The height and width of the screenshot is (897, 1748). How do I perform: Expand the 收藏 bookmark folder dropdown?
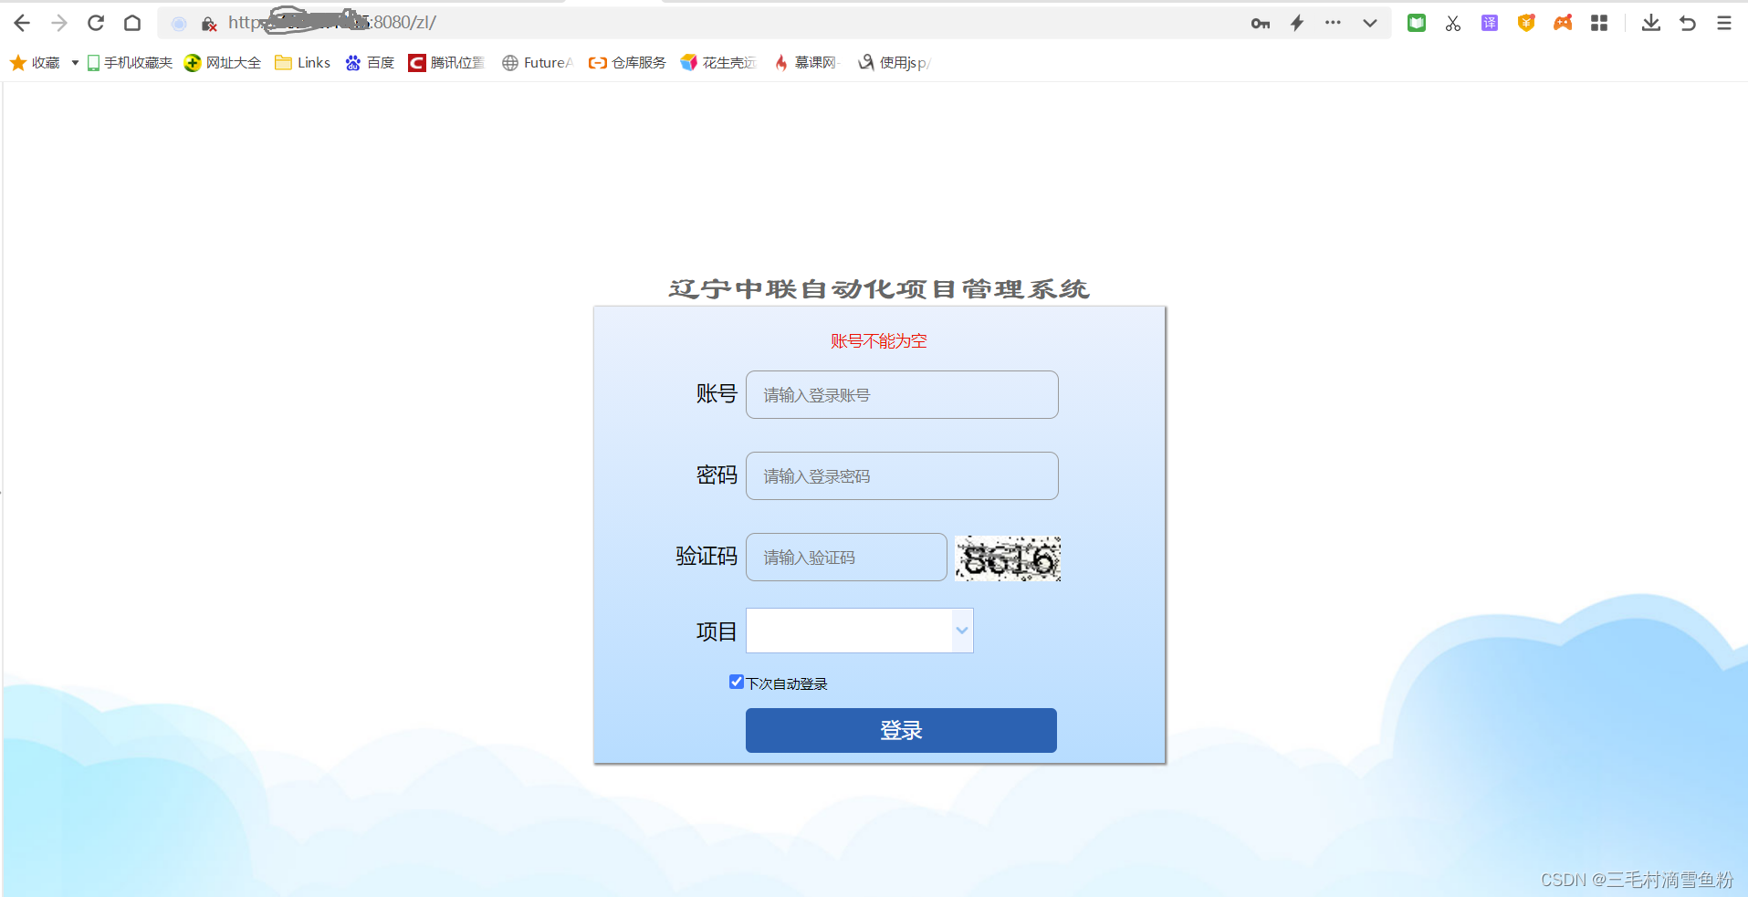[75, 62]
